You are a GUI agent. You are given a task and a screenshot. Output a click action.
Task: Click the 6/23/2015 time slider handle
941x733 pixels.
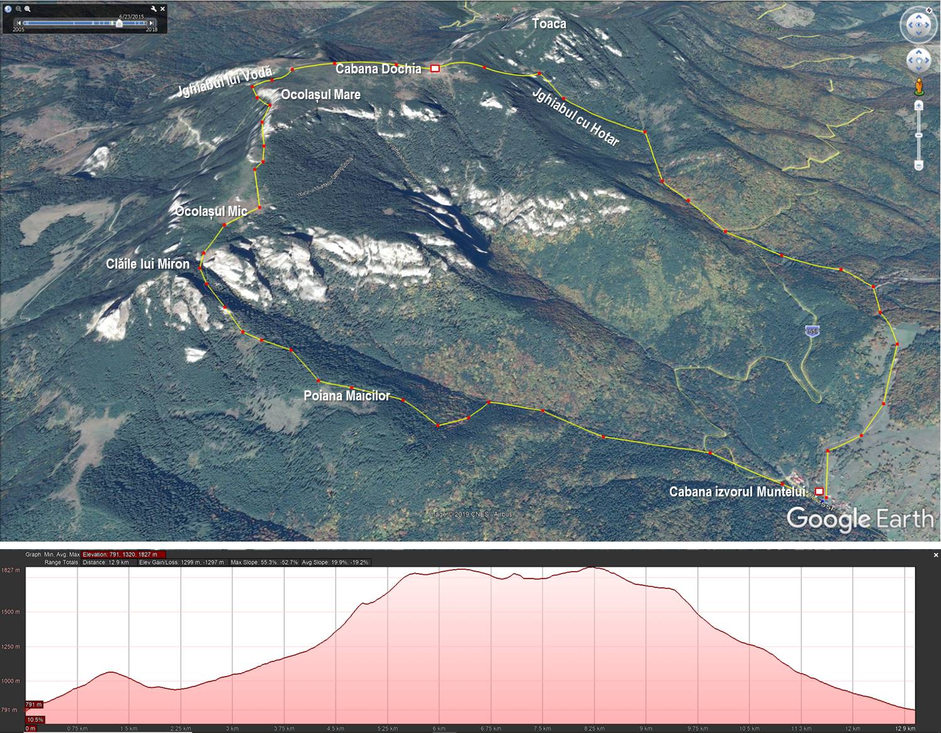(119, 23)
